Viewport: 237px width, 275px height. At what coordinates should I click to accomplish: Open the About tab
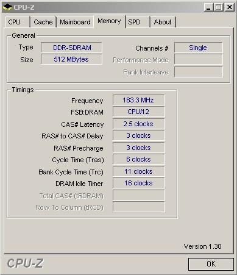(163, 22)
